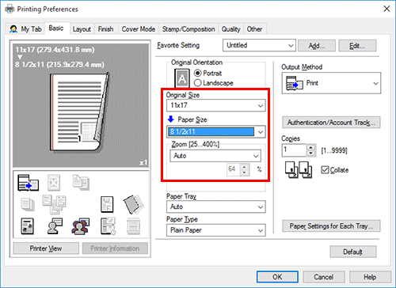Expand the Paper Tray dropdown
The image size is (396, 288).
pos(216,207)
